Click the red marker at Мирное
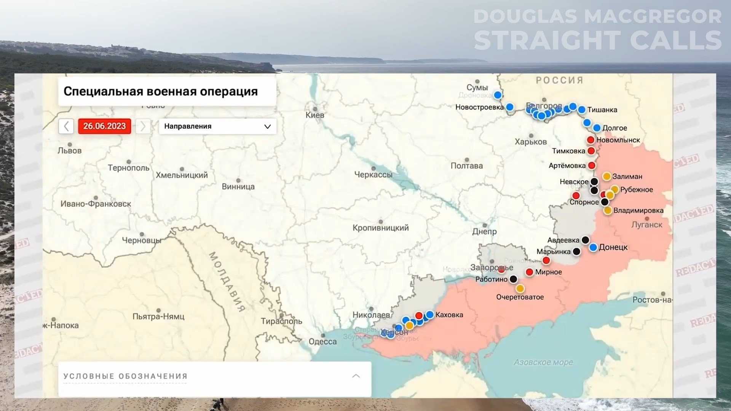731x411 pixels. (530, 272)
